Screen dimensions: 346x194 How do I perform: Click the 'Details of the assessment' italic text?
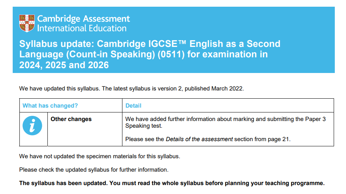click(199, 139)
